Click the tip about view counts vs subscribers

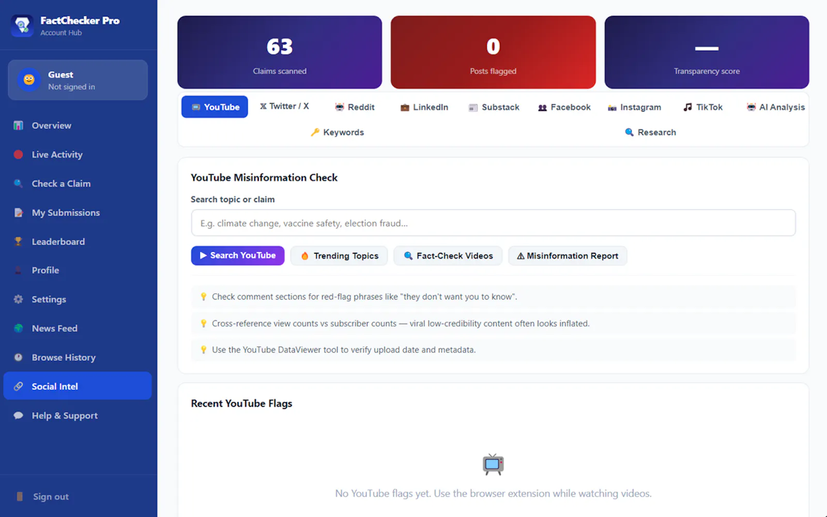[x=493, y=324]
